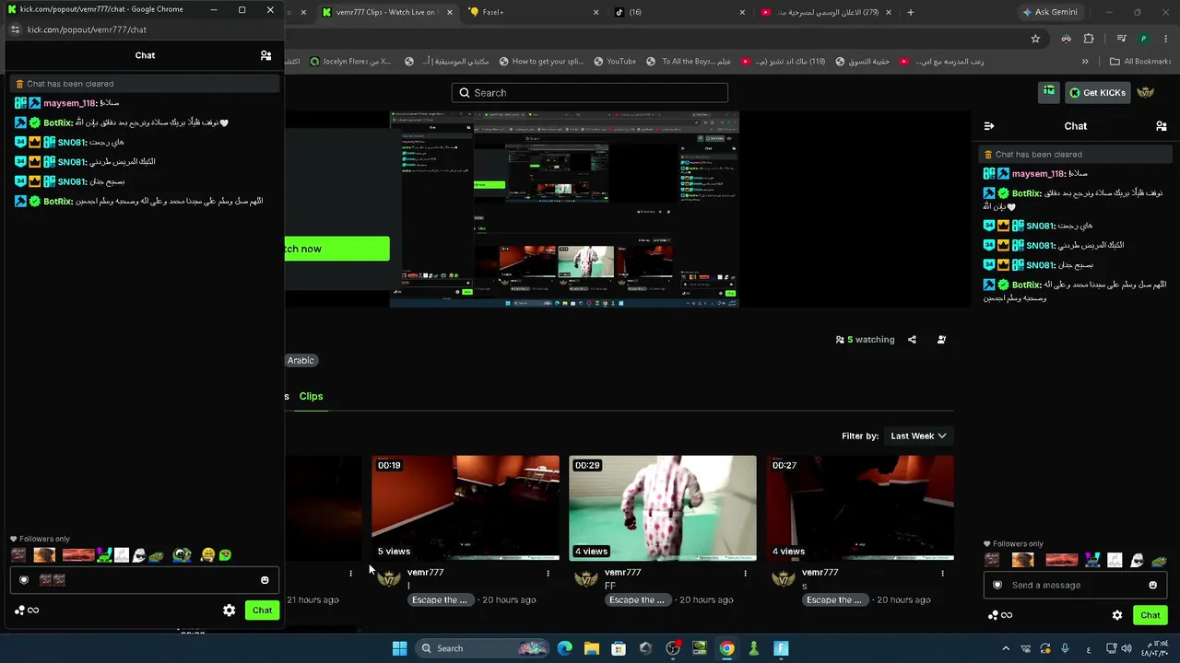The image size is (1180, 663).
Task: Open user list in main chat header
Action: [x=1162, y=126]
